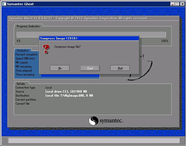Click the Progress Indicator bar
The width and height of the screenshot is (186, 146).
tap(91, 35)
